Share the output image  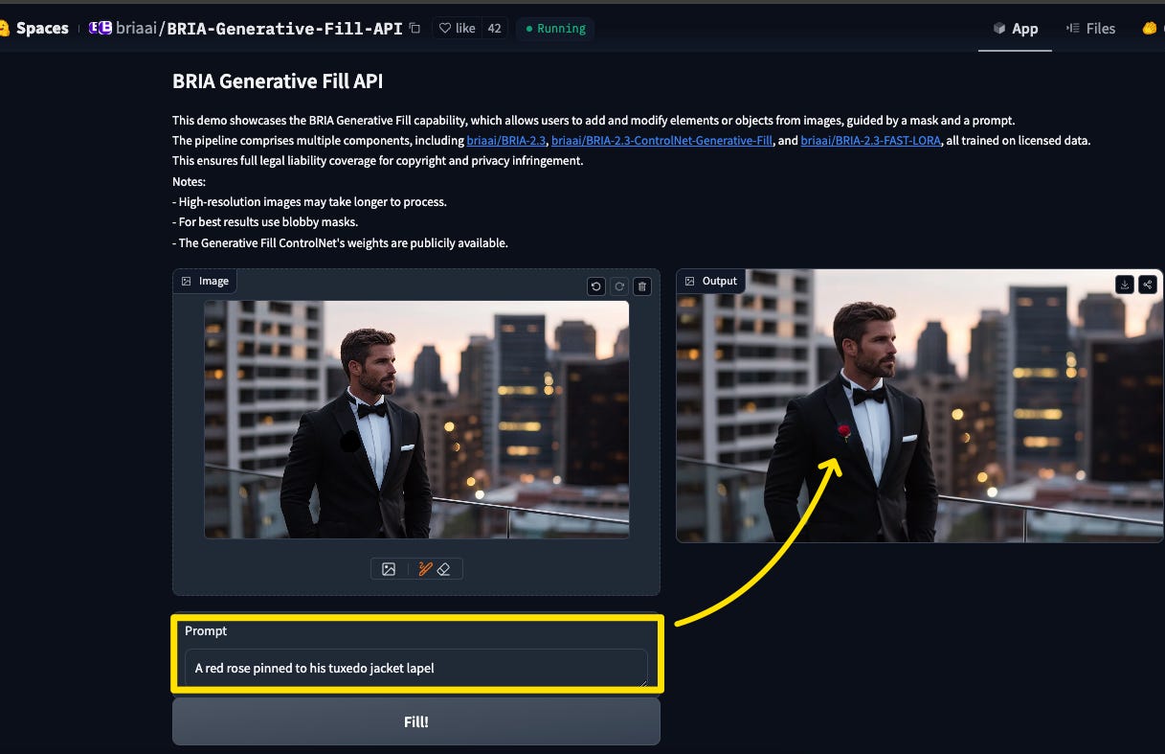1148,285
